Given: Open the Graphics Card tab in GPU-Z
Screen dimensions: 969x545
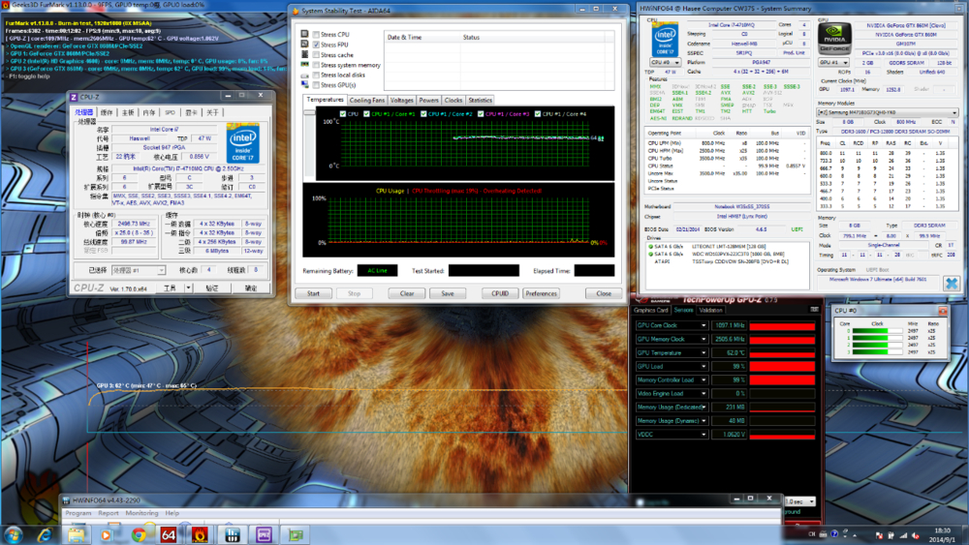Looking at the screenshot, I should (x=651, y=311).
